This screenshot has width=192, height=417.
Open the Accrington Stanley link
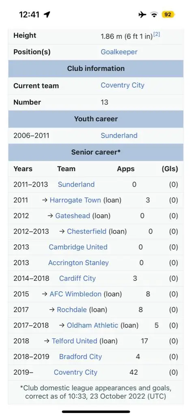[78, 263]
